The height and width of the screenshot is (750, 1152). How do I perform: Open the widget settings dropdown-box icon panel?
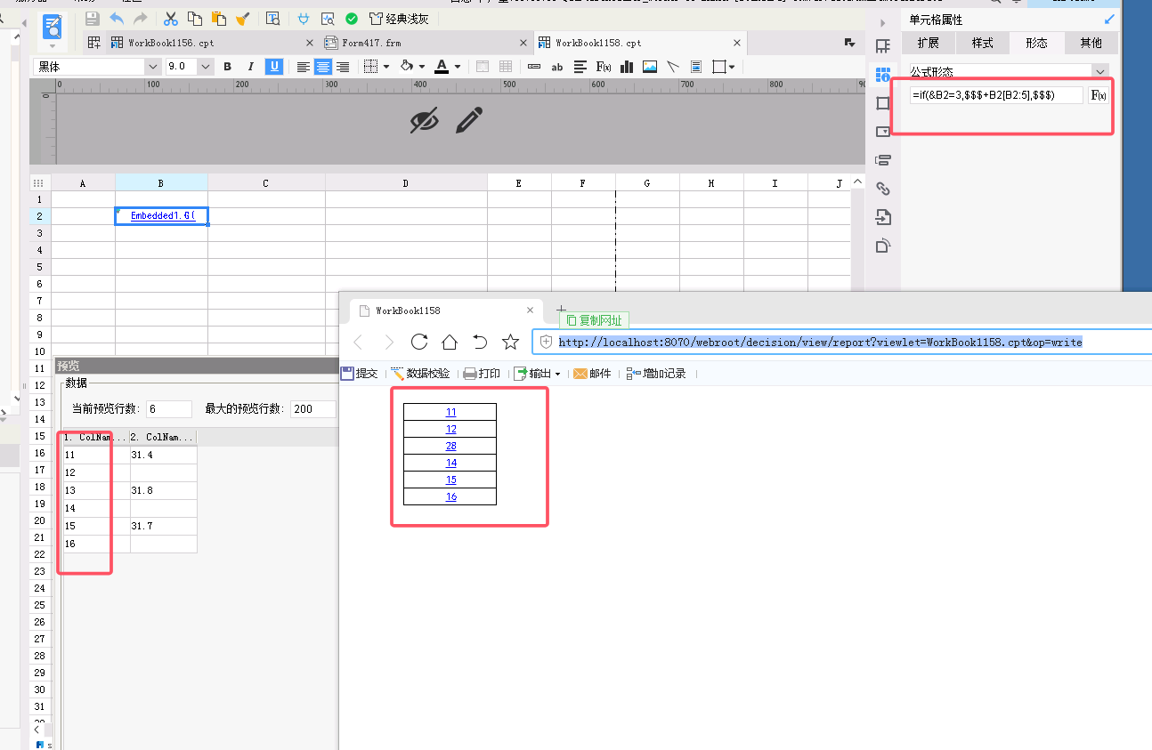coord(883,132)
